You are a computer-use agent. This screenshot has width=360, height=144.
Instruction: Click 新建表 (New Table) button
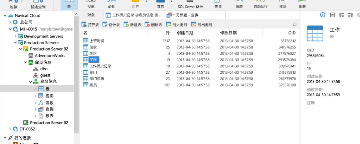click(x=133, y=25)
